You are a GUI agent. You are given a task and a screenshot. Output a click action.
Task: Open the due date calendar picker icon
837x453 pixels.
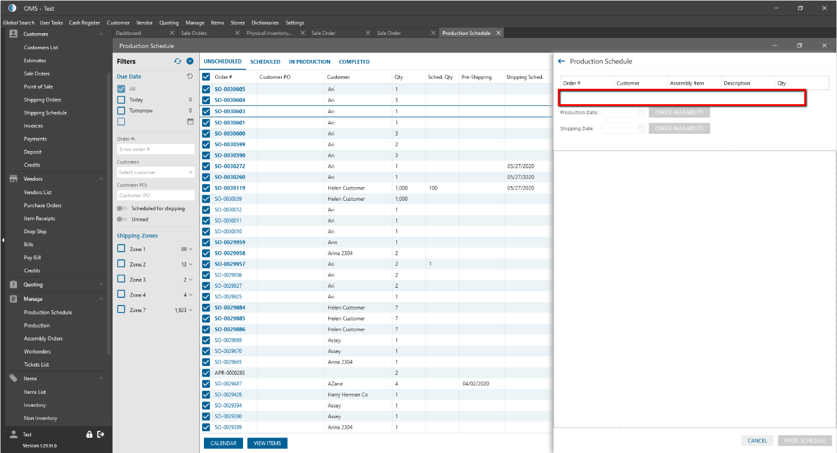tap(190, 121)
